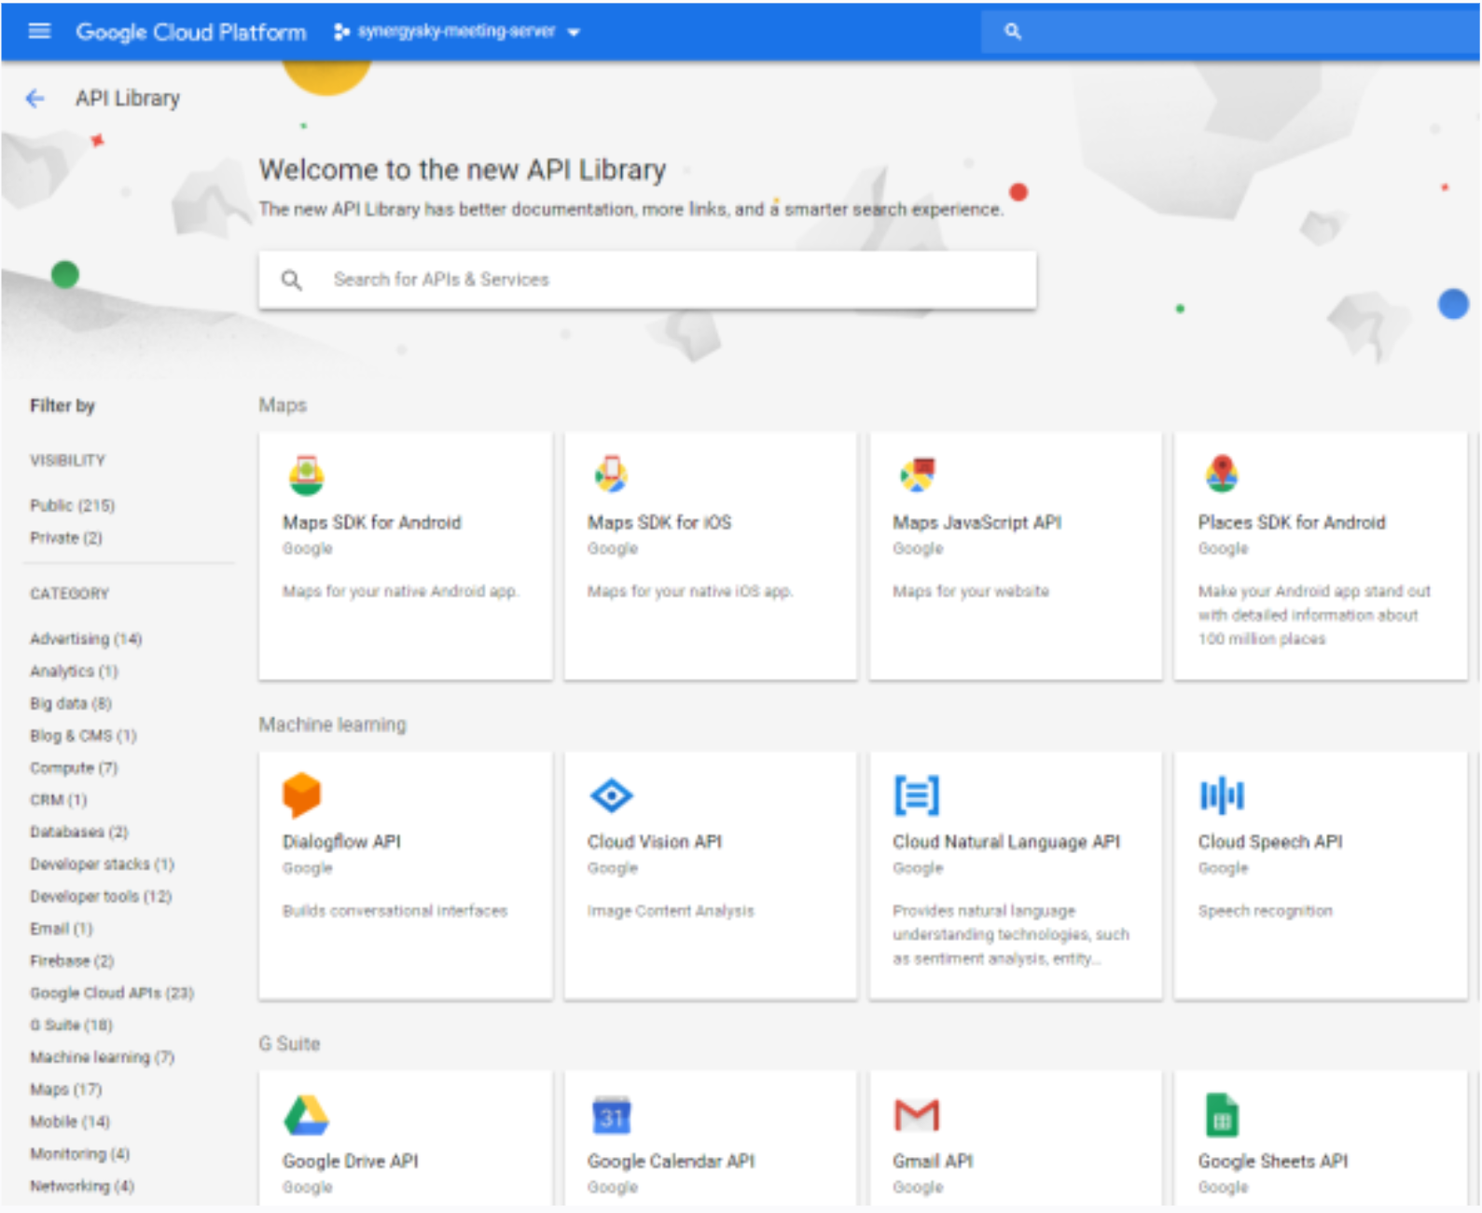Click the Cloud Natural Language API icon
The image size is (1482, 1213).
[917, 795]
